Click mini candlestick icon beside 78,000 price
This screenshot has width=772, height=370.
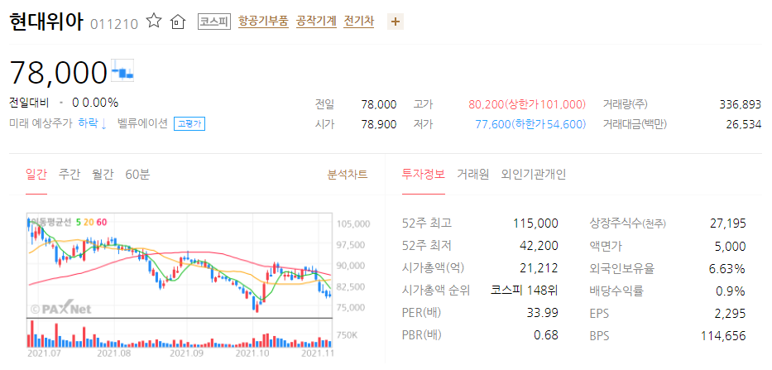click(x=123, y=70)
